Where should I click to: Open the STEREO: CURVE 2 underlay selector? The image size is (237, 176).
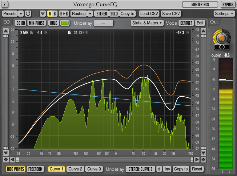click(140, 169)
